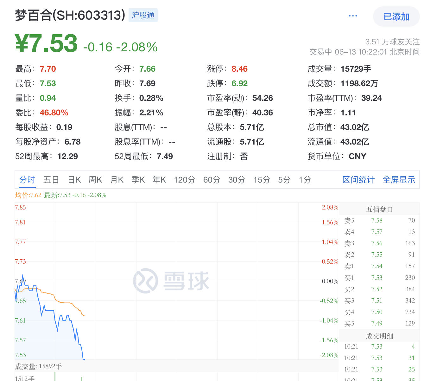Click the 买1 order row at 7.53

pos(379,278)
